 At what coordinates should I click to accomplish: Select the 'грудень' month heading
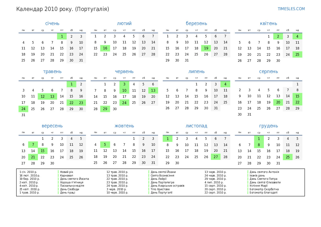click(x=268, y=126)
